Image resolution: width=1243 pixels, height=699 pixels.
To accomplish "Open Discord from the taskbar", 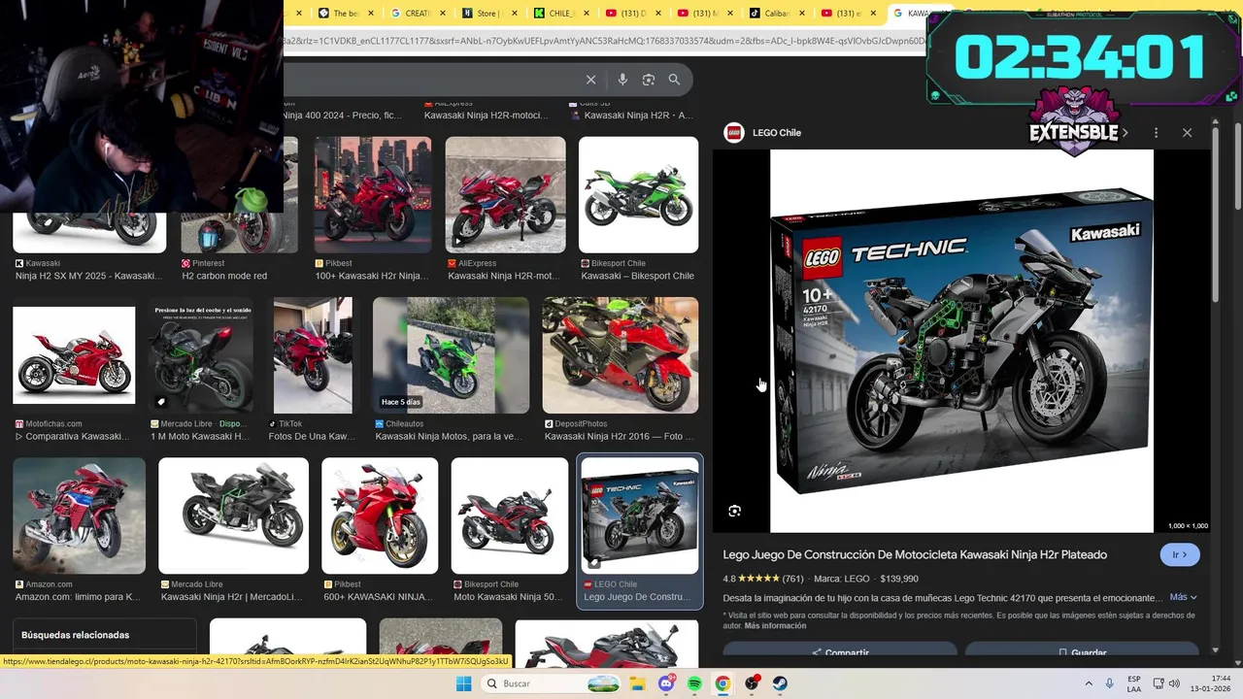I will point(666,683).
